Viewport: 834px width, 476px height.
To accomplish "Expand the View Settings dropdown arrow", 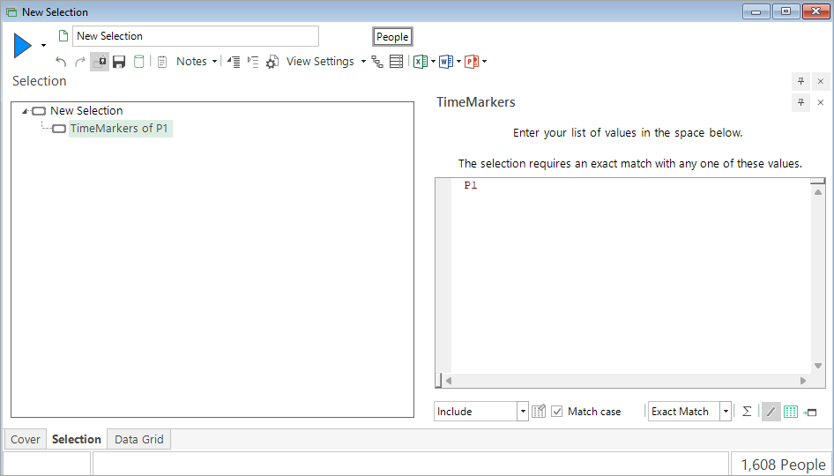I will tap(363, 62).
